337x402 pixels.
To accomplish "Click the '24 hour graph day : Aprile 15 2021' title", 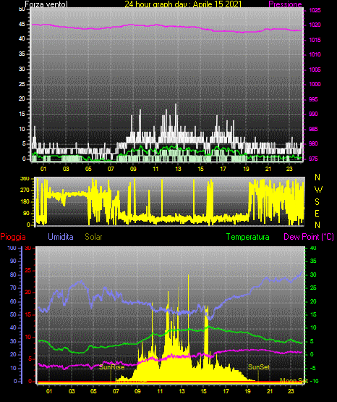I will pyautogui.click(x=183, y=4).
